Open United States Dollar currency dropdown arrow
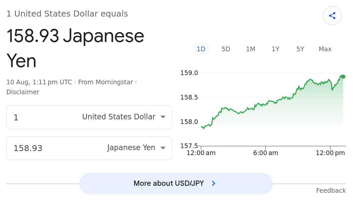The width and height of the screenshot is (355, 202). point(163,117)
